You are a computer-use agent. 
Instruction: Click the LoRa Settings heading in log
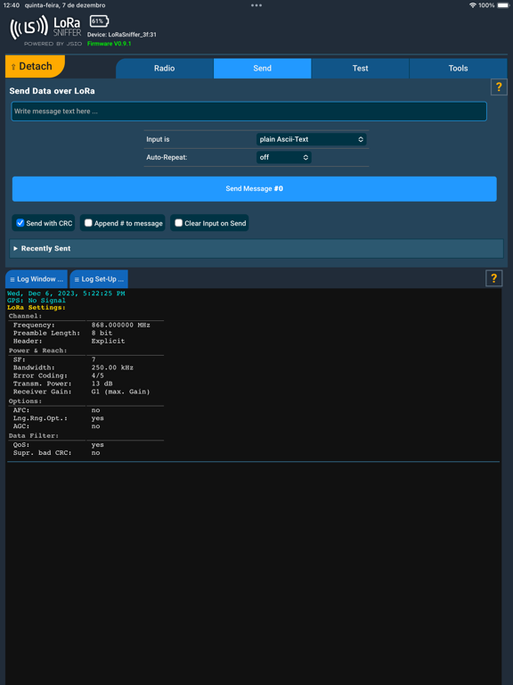(37, 308)
